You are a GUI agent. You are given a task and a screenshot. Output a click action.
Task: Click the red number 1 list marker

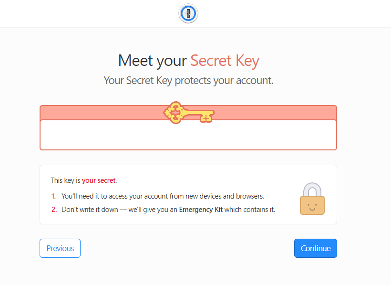pos(53,196)
